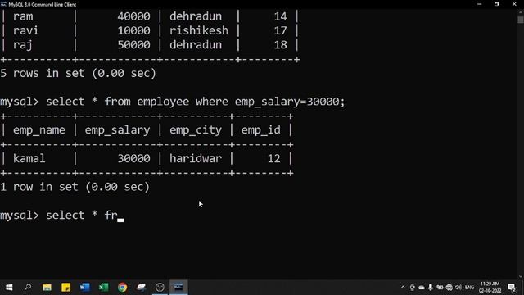Open Sticky Notes from the taskbar
This screenshot has width=524, height=295.
click(x=65, y=288)
